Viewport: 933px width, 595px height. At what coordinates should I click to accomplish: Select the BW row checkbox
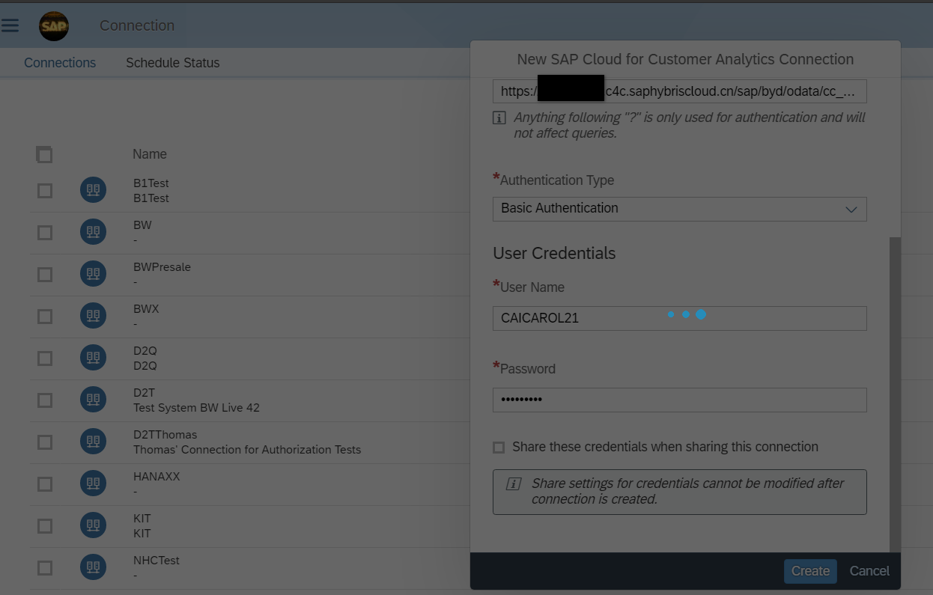[x=45, y=233]
